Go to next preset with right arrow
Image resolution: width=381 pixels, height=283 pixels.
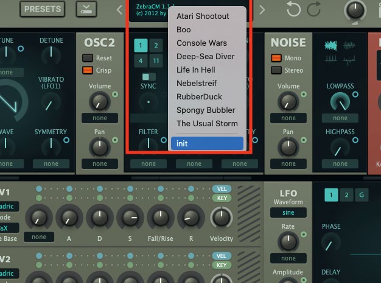pyautogui.click(x=262, y=9)
